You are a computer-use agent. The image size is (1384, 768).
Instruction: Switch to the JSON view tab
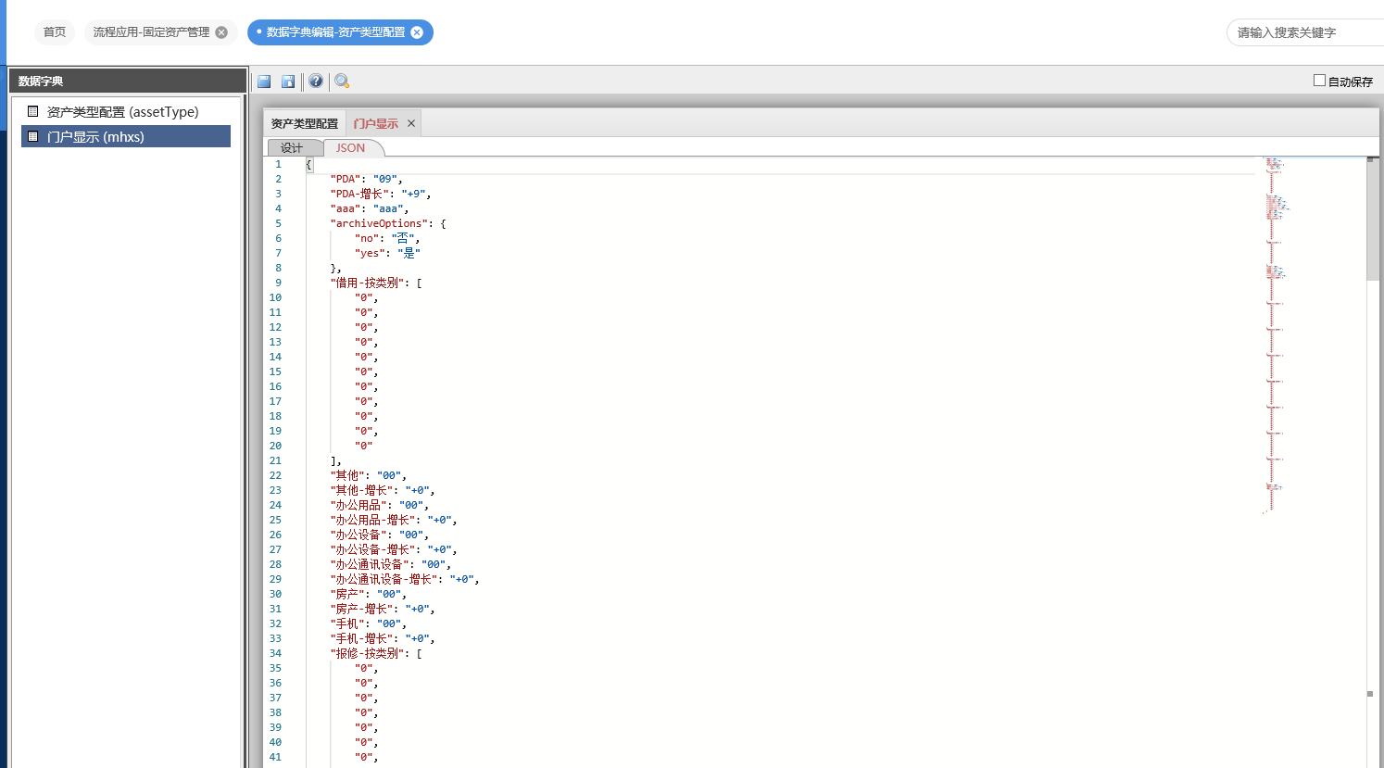point(351,148)
